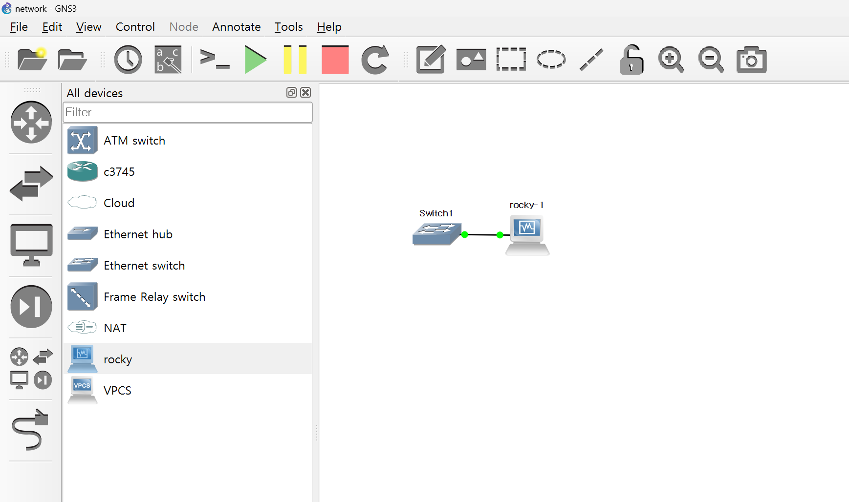Image resolution: width=849 pixels, height=502 pixels.
Task: Start all nodes with green play button
Action: pyautogui.click(x=255, y=60)
